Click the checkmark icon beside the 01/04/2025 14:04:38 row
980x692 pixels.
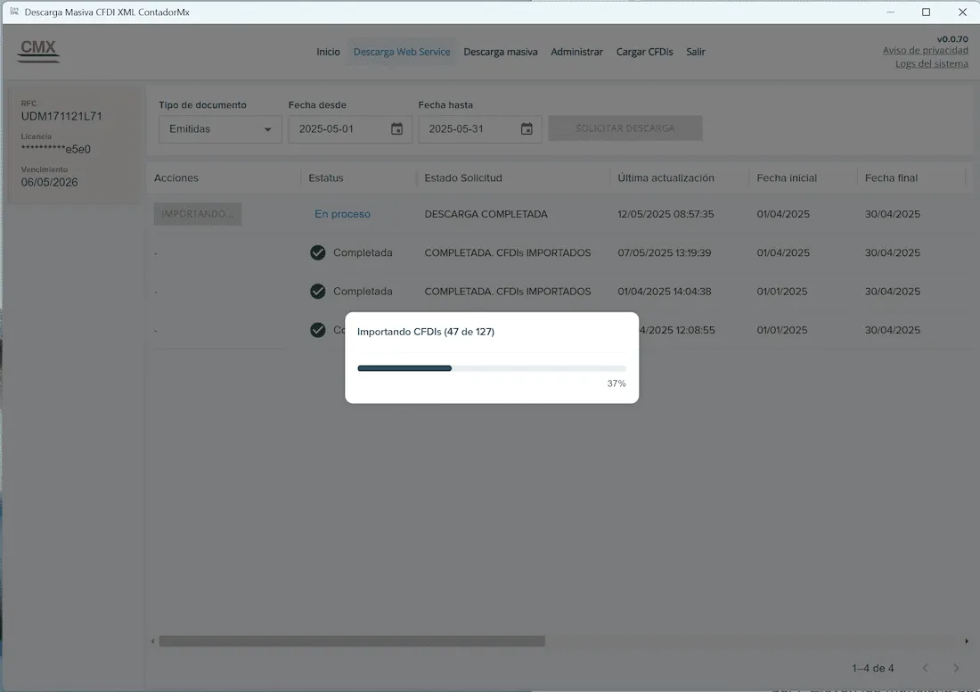(x=318, y=292)
